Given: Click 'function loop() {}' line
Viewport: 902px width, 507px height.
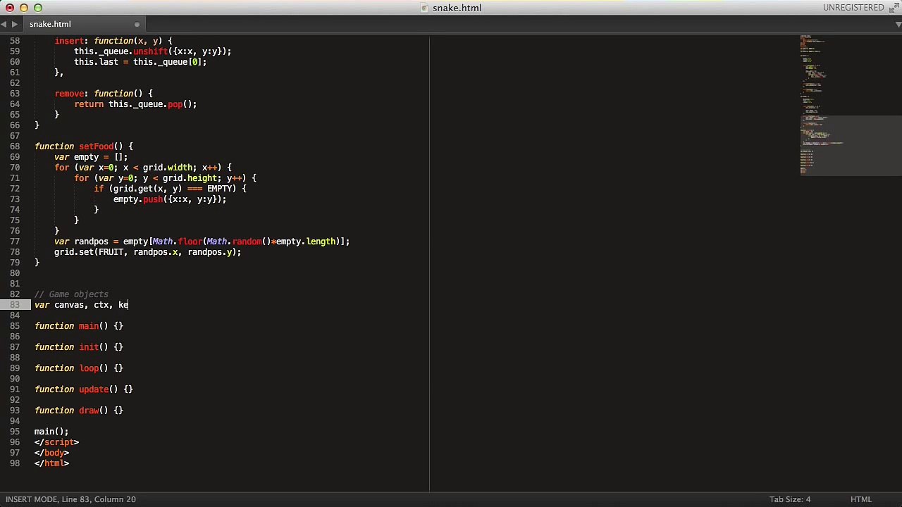Looking at the screenshot, I should [79, 368].
